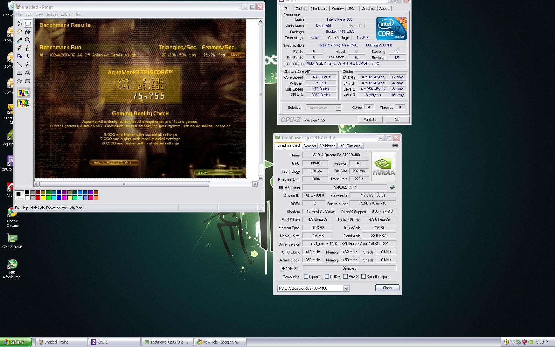Viewport: 555px width, 347px height.
Task: Click the Close button in GPU-Z
Action: click(x=387, y=288)
